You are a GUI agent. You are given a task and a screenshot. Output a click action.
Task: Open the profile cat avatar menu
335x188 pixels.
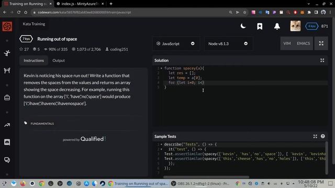(x=295, y=26)
